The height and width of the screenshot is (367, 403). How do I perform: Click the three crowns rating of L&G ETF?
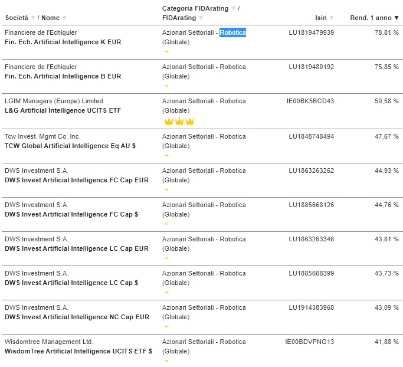179,121
